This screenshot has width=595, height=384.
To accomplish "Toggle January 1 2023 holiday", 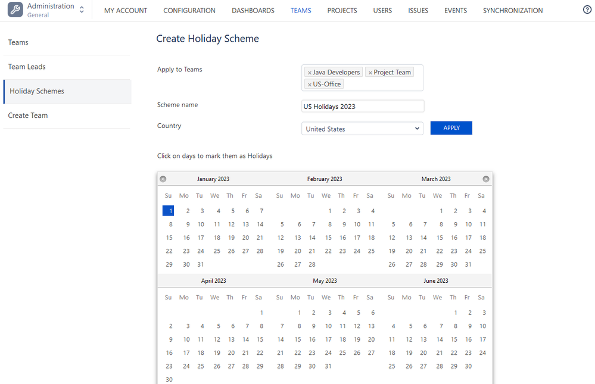I will coord(168,211).
